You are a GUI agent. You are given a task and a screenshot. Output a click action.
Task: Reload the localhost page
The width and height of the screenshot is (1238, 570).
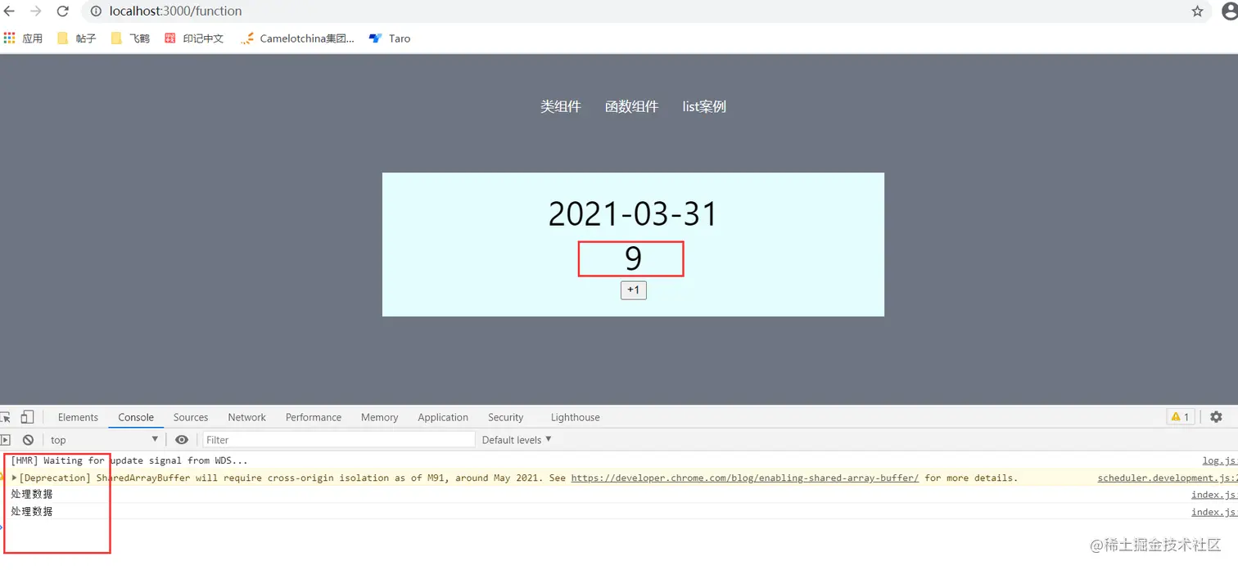tap(62, 11)
